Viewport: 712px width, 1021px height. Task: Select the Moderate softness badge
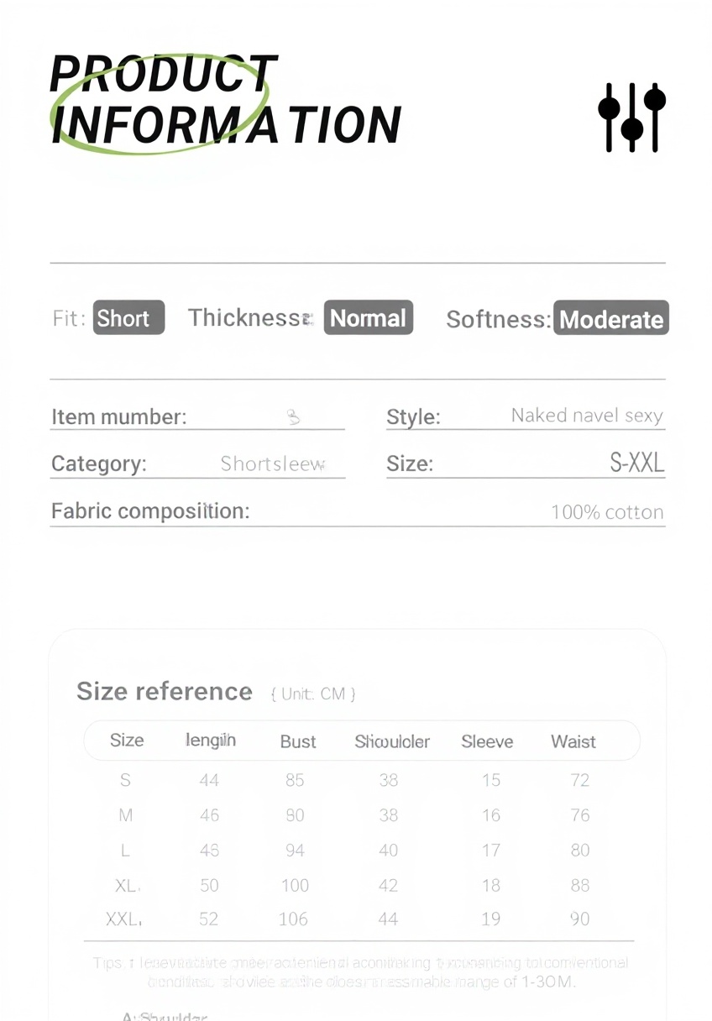click(x=610, y=319)
